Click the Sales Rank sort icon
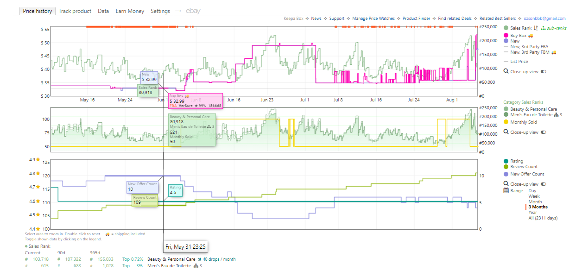This screenshot has height=270, width=582. click(536, 28)
